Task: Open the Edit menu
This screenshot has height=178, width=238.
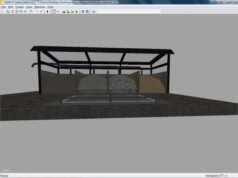Action: coord(10,7)
